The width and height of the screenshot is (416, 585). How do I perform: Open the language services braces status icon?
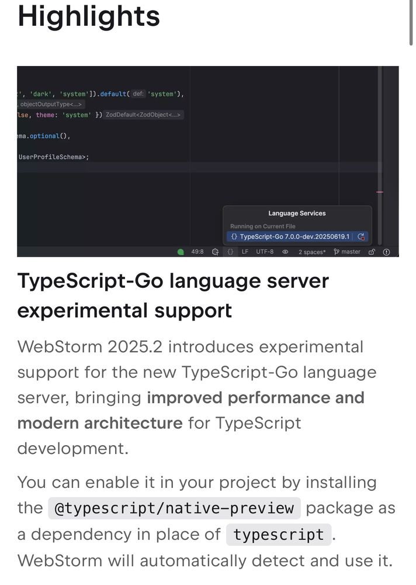(230, 252)
